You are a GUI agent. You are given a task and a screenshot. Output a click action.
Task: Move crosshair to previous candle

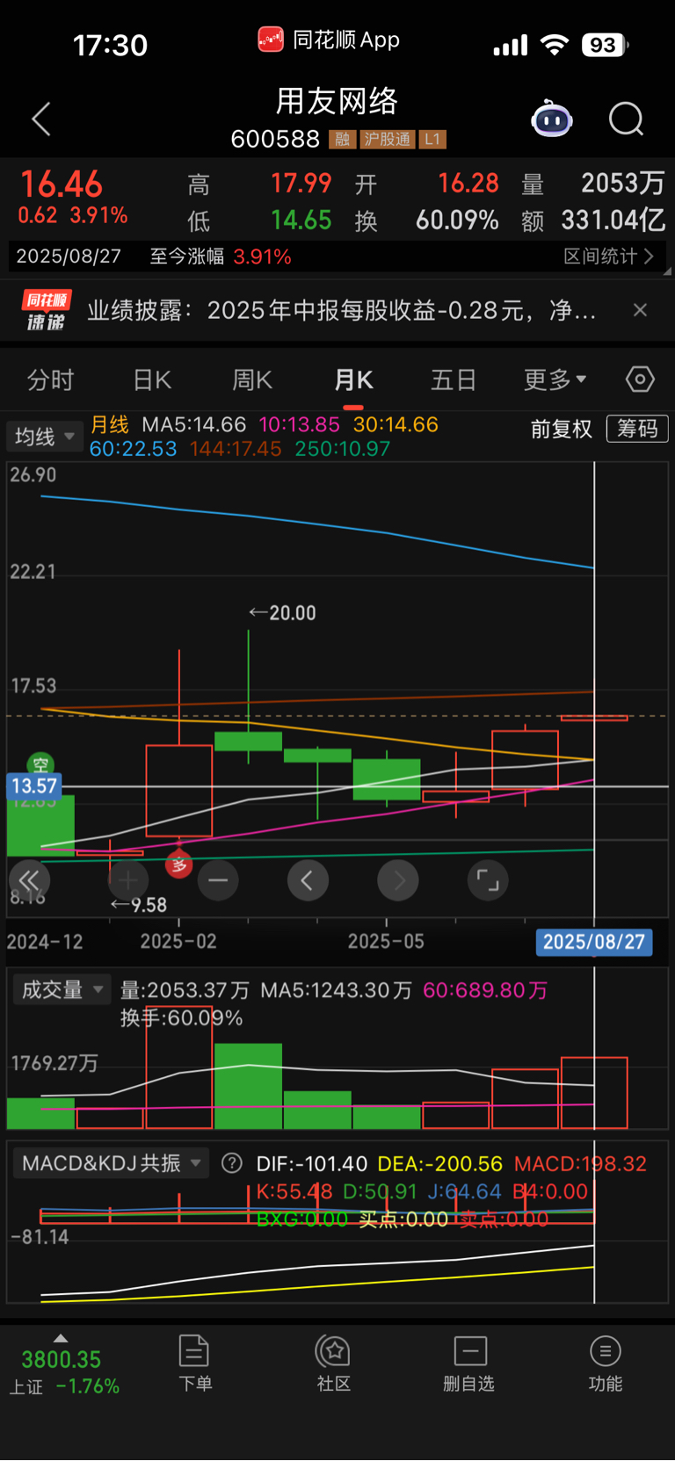point(308,880)
